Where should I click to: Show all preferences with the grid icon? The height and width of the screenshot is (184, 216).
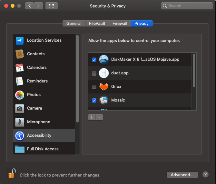[52, 6]
